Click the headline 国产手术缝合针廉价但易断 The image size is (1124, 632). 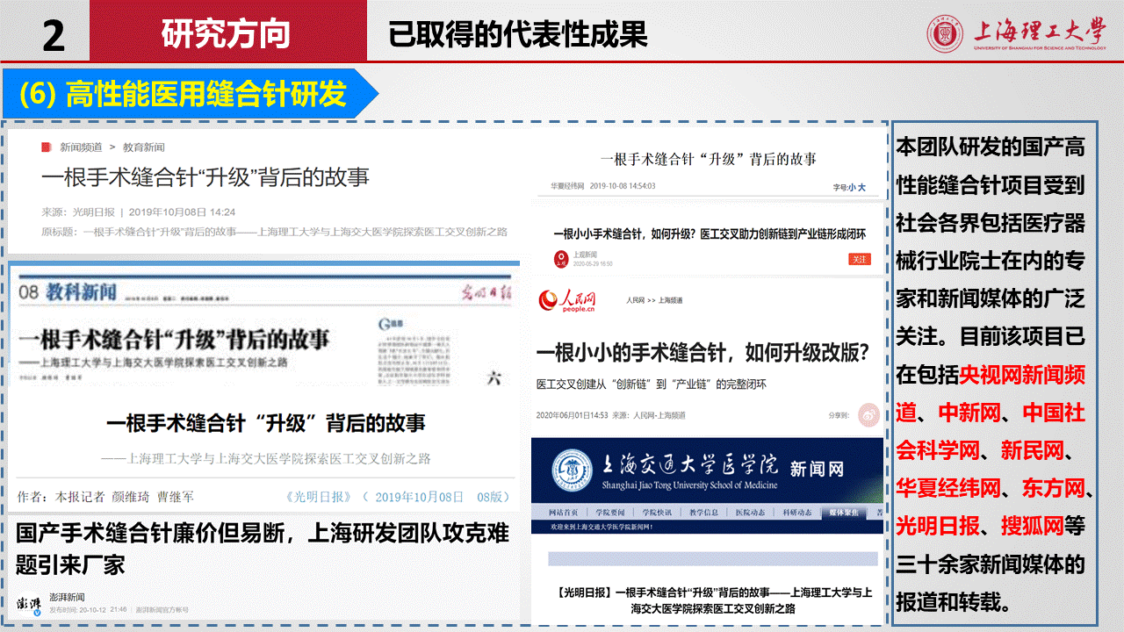coord(263,548)
